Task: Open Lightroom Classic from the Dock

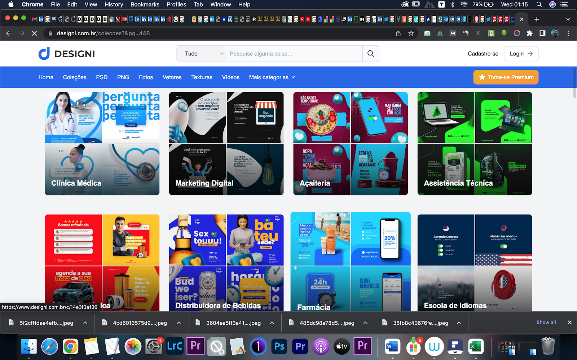Action: click(175, 346)
